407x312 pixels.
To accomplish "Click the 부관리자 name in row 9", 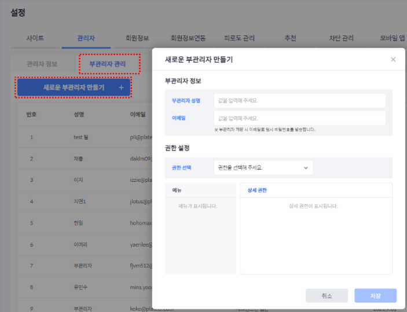I will tap(83, 309).
